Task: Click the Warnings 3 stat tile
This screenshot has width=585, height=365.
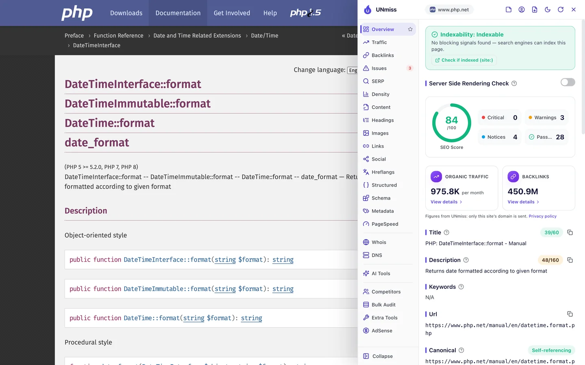Action: coord(546,118)
